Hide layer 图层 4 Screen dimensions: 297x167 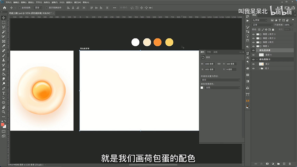click(x=253, y=55)
